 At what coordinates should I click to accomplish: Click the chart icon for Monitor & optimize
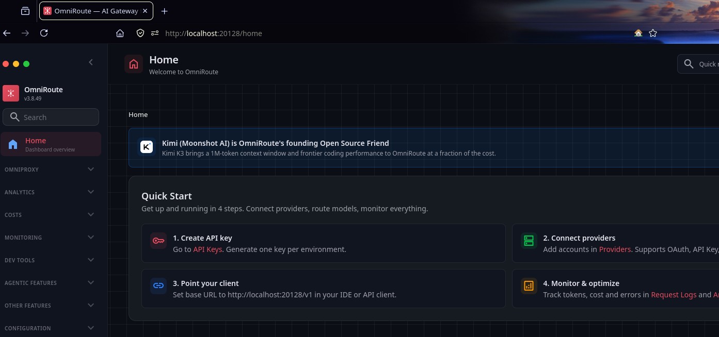click(x=529, y=286)
